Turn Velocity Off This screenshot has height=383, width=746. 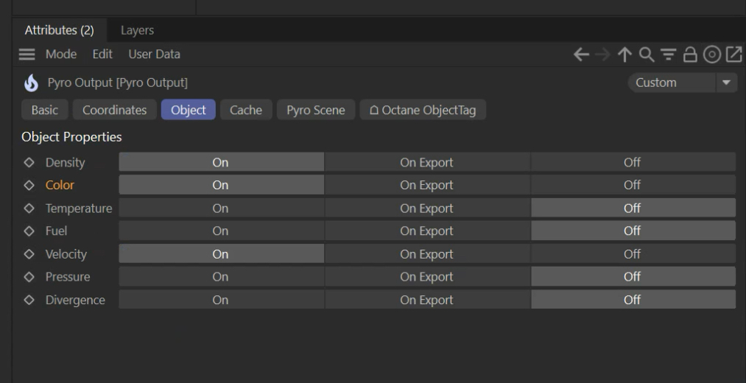tap(633, 254)
